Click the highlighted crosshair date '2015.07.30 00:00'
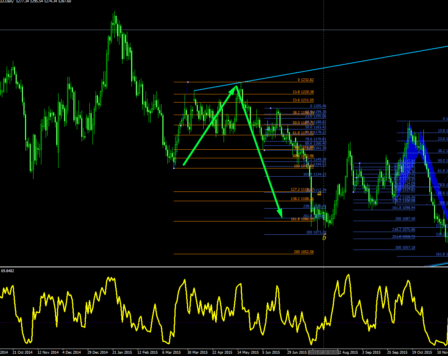This screenshot has width=448, height=356. pyautogui.click(x=324, y=352)
